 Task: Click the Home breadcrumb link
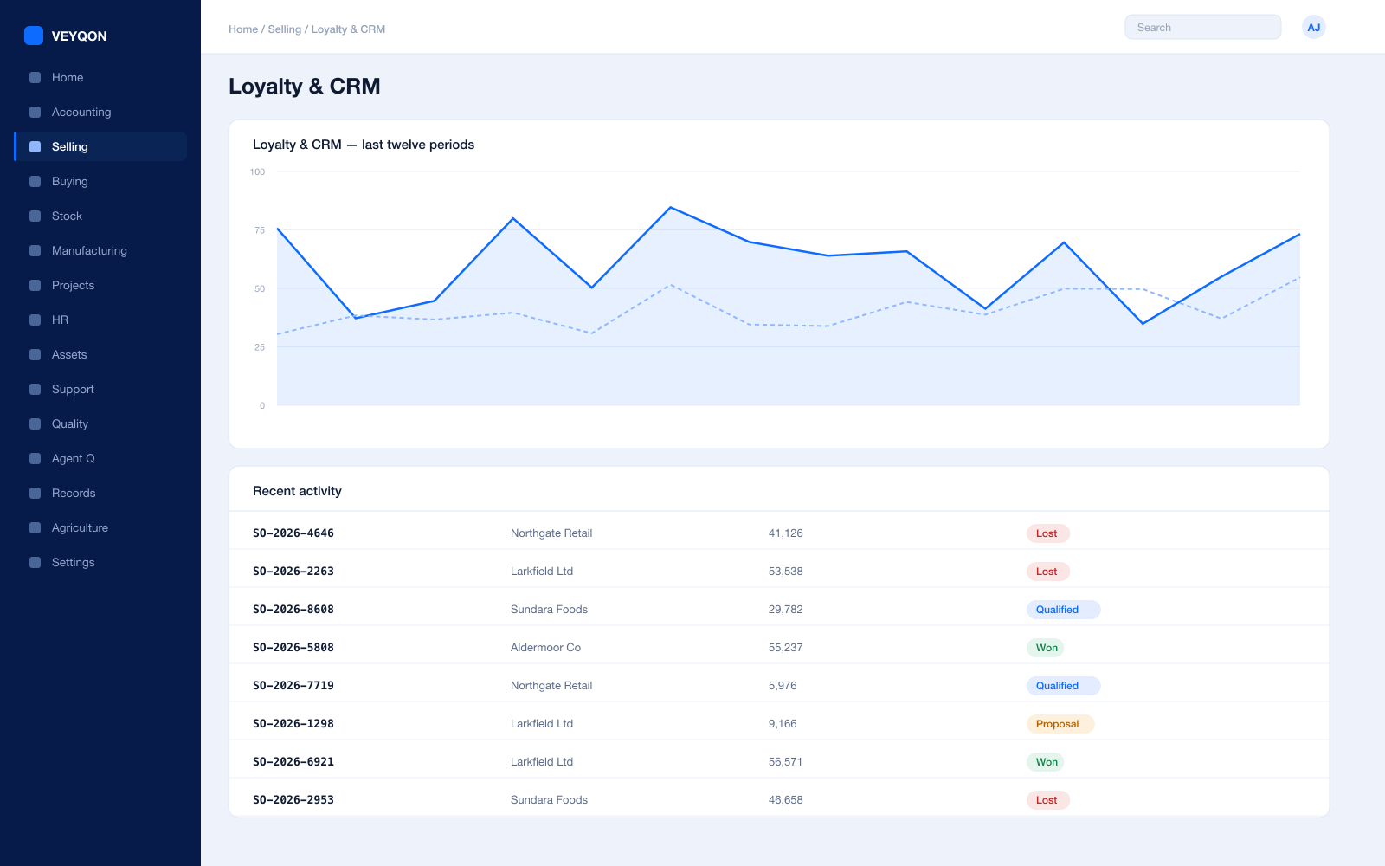click(x=243, y=29)
